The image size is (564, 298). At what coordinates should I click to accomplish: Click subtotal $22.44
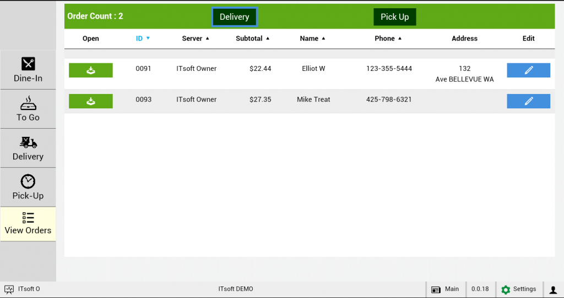pos(261,69)
